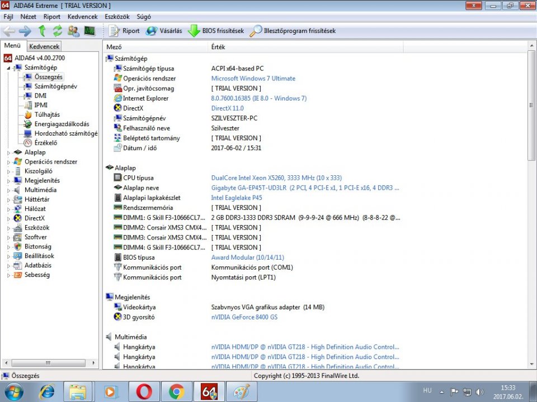Open BIOS frissítések
The height and width of the screenshot is (402, 537).
coord(216,31)
